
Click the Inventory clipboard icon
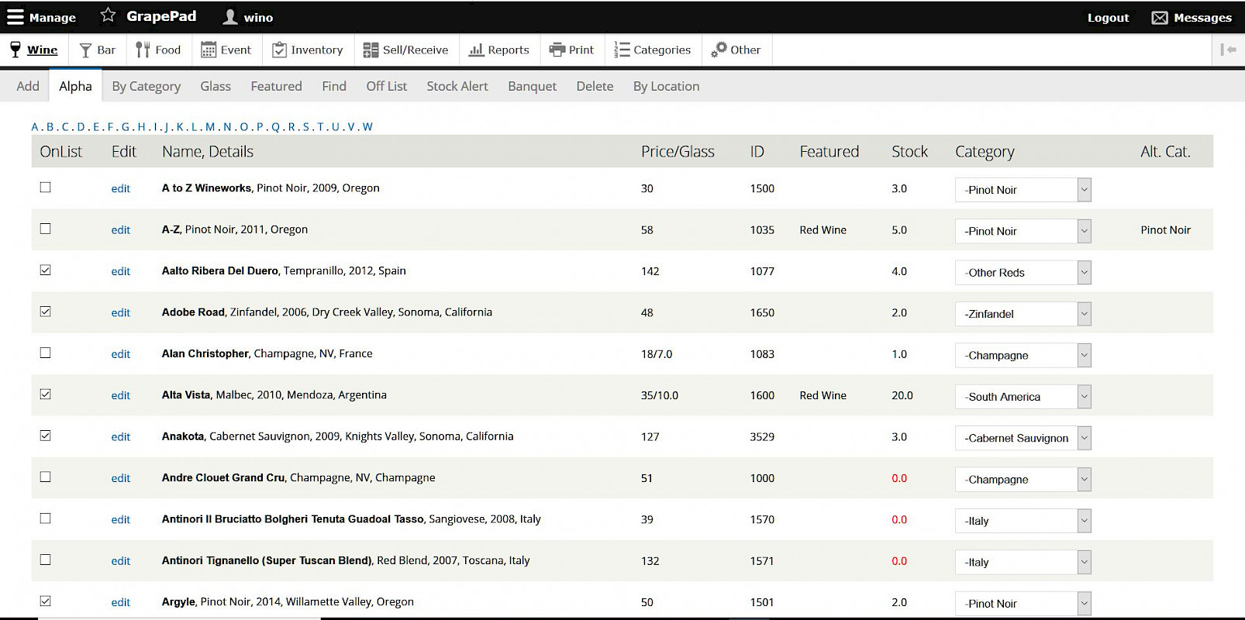pos(279,50)
